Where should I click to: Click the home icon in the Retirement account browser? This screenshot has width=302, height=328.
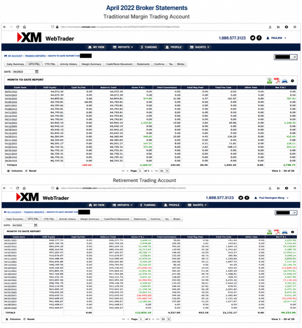tap(24, 188)
